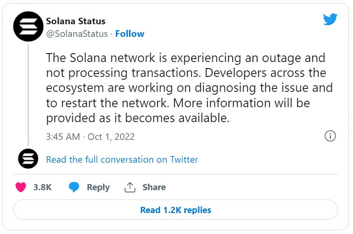353x234 pixels.
Task: Click the small Solana avatar beside conversation link
Action: (x=28, y=159)
